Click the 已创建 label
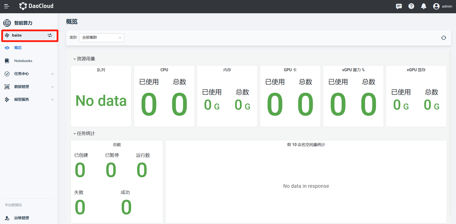 81,155
